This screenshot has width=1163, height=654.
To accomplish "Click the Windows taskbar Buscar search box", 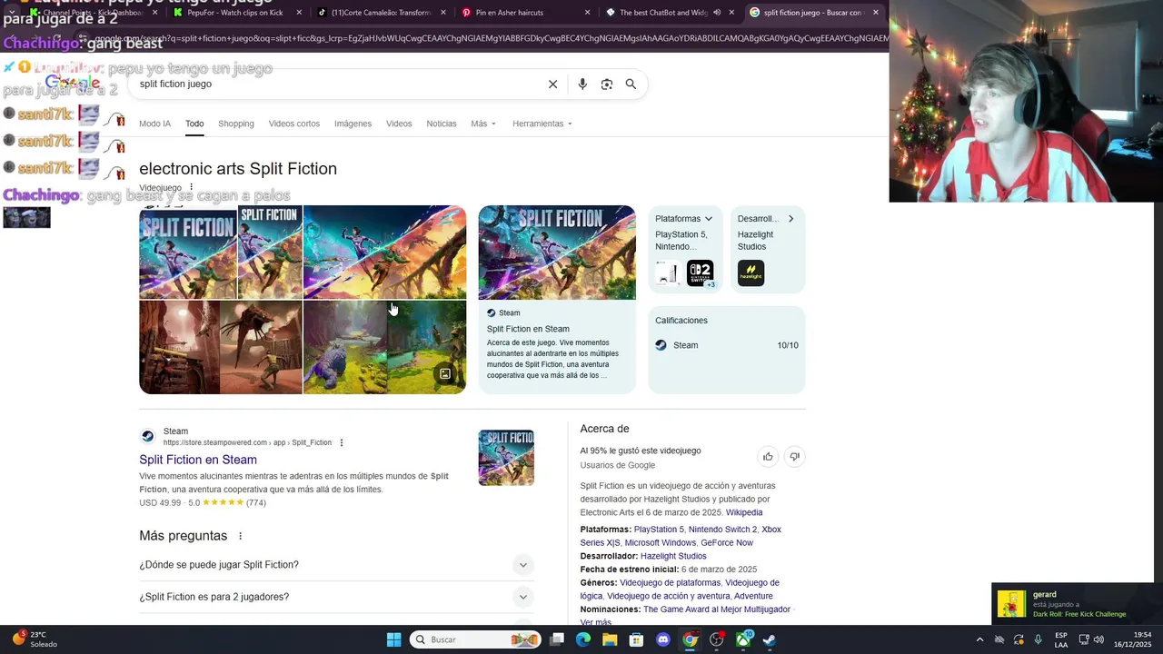I will pos(476,639).
